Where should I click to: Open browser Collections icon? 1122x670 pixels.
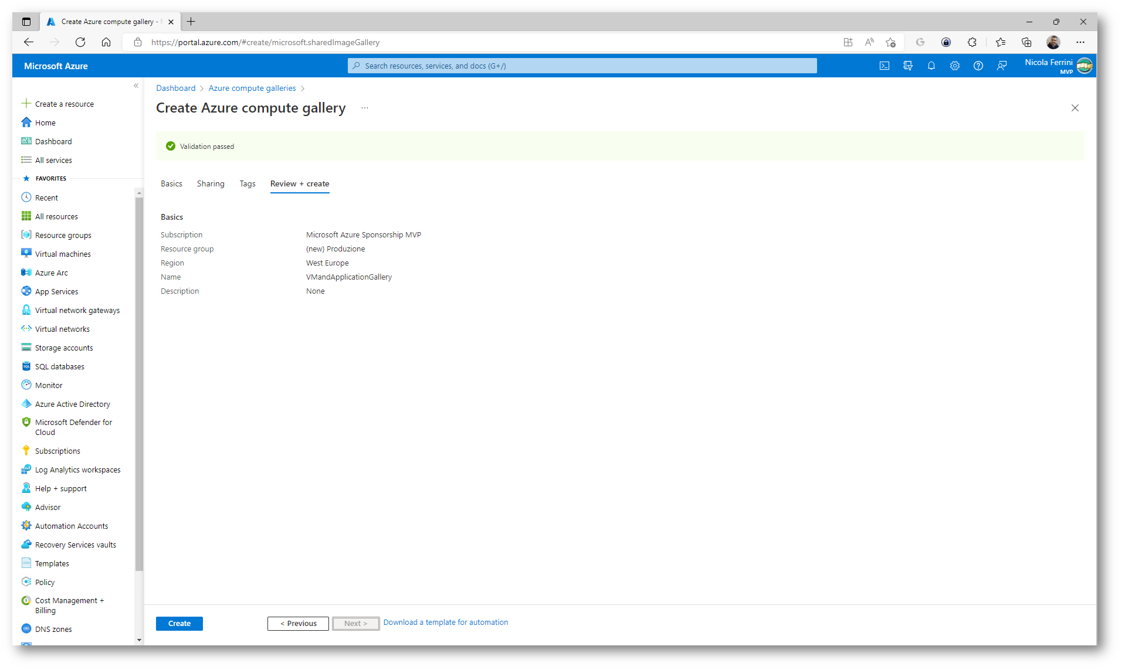click(x=1026, y=42)
